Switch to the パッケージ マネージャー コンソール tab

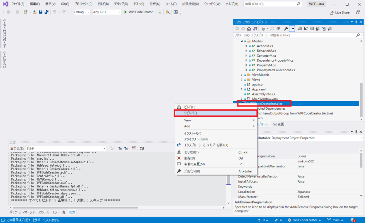29,212
